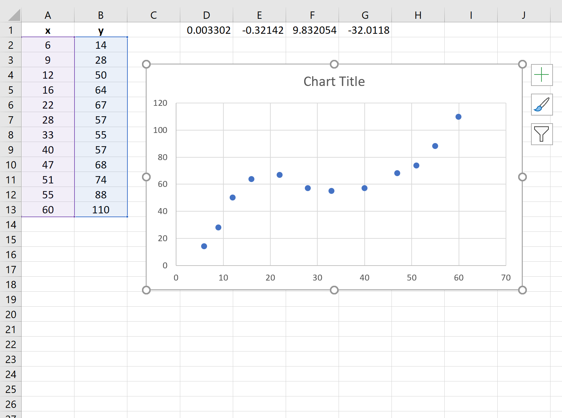Open the Chart Elements plus icon
562x418 pixels.
pyautogui.click(x=541, y=75)
